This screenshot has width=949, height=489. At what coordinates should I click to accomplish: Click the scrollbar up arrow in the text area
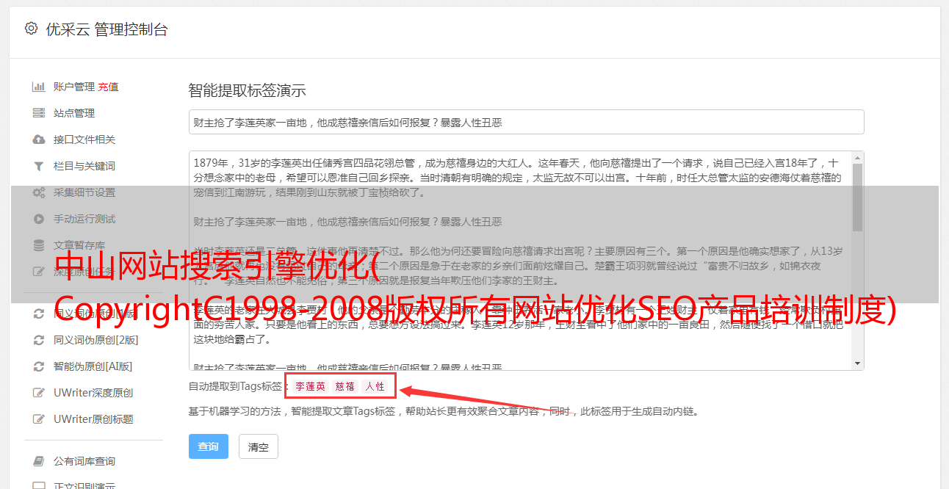click(x=858, y=158)
